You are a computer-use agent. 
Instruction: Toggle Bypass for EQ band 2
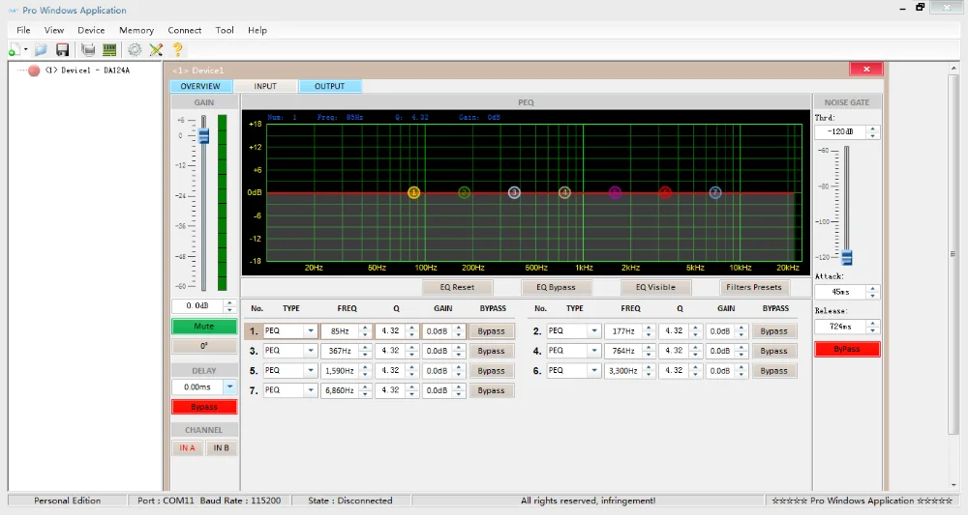coord(773,331)
